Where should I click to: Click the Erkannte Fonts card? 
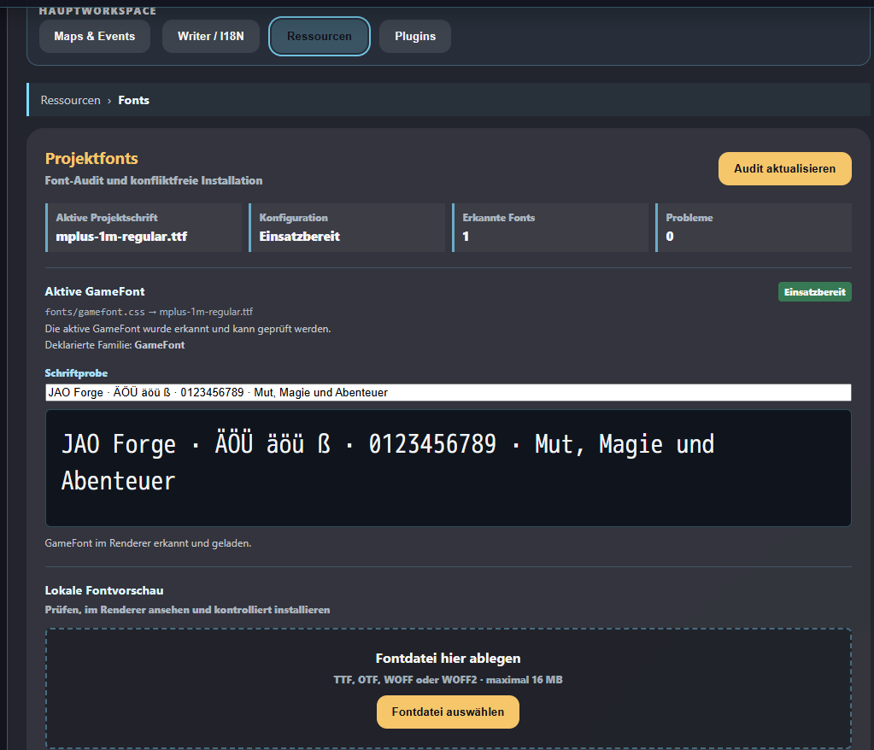click(x=550, y=227)
